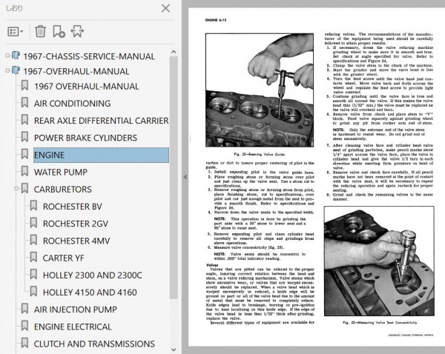Click the find current bookmark icon
The image size is (445, 354).
77,31
